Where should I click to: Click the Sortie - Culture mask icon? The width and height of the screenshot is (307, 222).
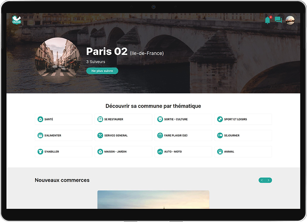(160, 119)
